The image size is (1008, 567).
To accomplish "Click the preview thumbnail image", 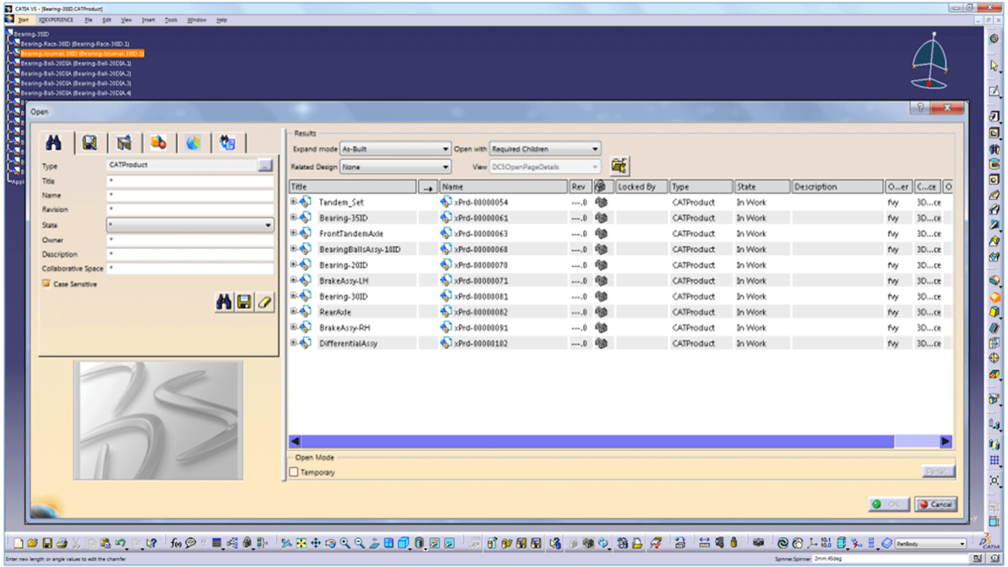I will [x=158, y=420].
